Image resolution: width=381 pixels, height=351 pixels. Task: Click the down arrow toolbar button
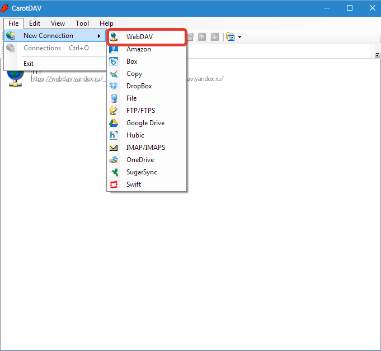214,37
